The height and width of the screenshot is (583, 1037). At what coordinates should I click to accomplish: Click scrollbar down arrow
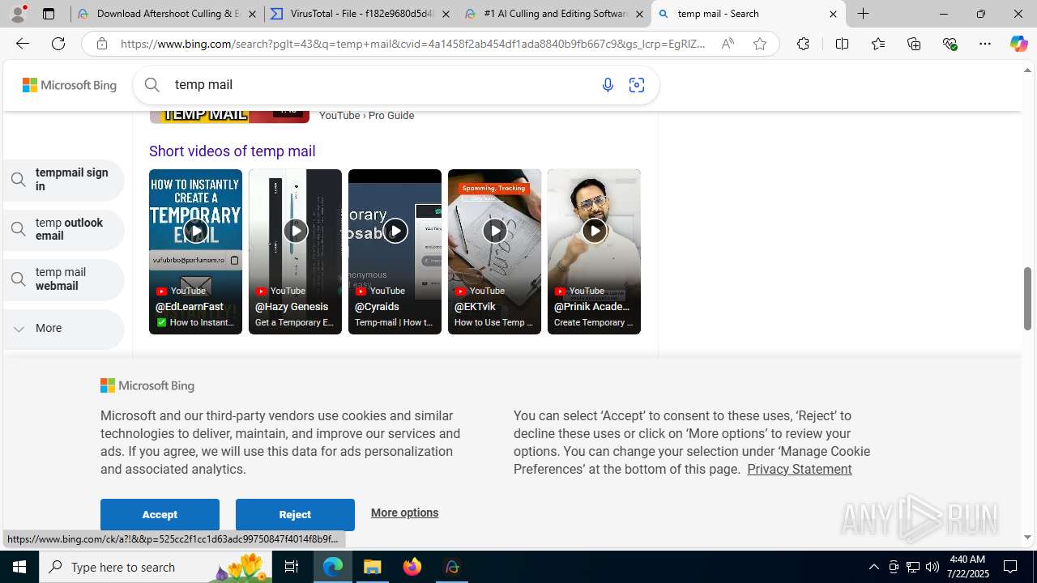(x=1027, y=537)
